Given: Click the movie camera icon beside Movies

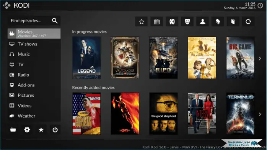Looking at the screenshot, I should (12, 34).
